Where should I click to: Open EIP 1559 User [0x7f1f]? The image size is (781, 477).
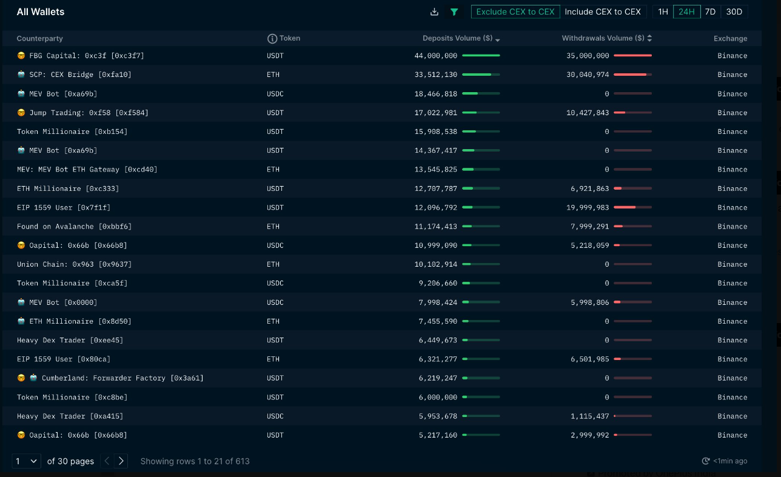coord(64,207)
